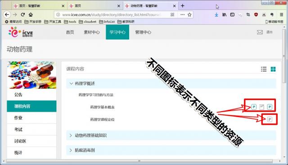Click the course pills thumbnail image

(x=31, y=75)
